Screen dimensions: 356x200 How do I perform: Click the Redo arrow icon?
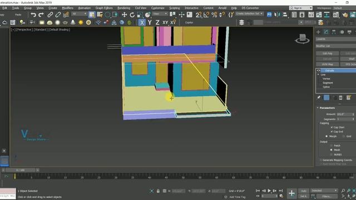click(x=41, y=15)
